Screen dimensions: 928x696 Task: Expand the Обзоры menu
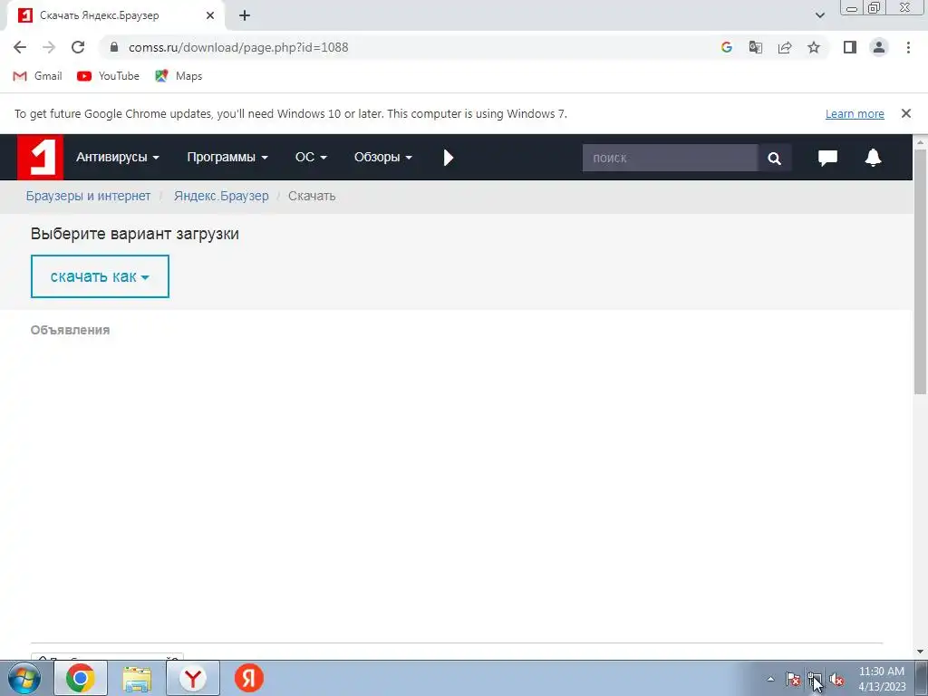tap(383, 158)
